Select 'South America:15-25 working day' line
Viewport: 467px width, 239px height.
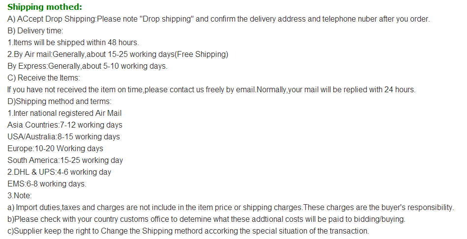point(65,160)
